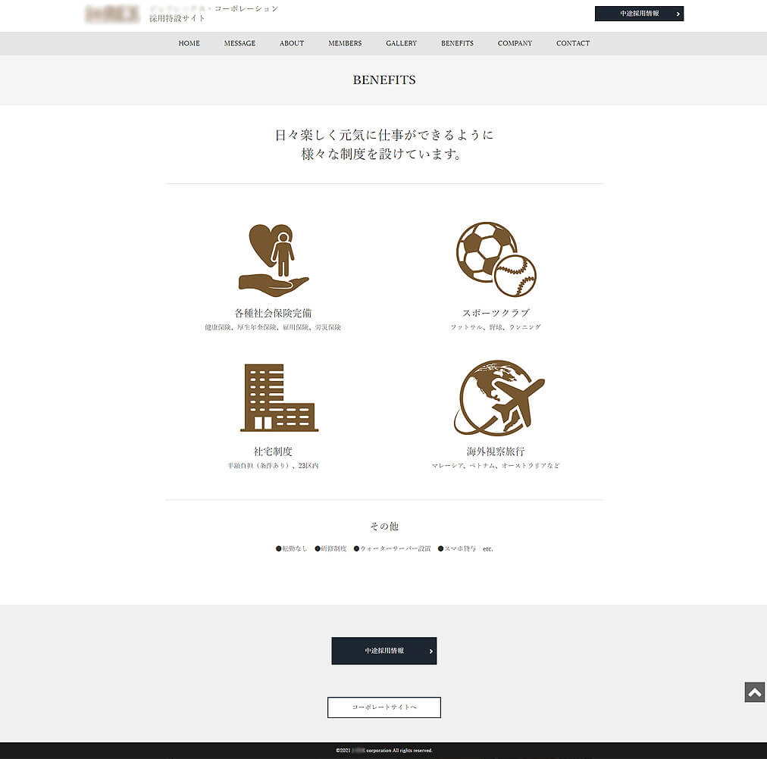Open MESSAGE page from navigation
767x759 pixels.
(239, 43)
